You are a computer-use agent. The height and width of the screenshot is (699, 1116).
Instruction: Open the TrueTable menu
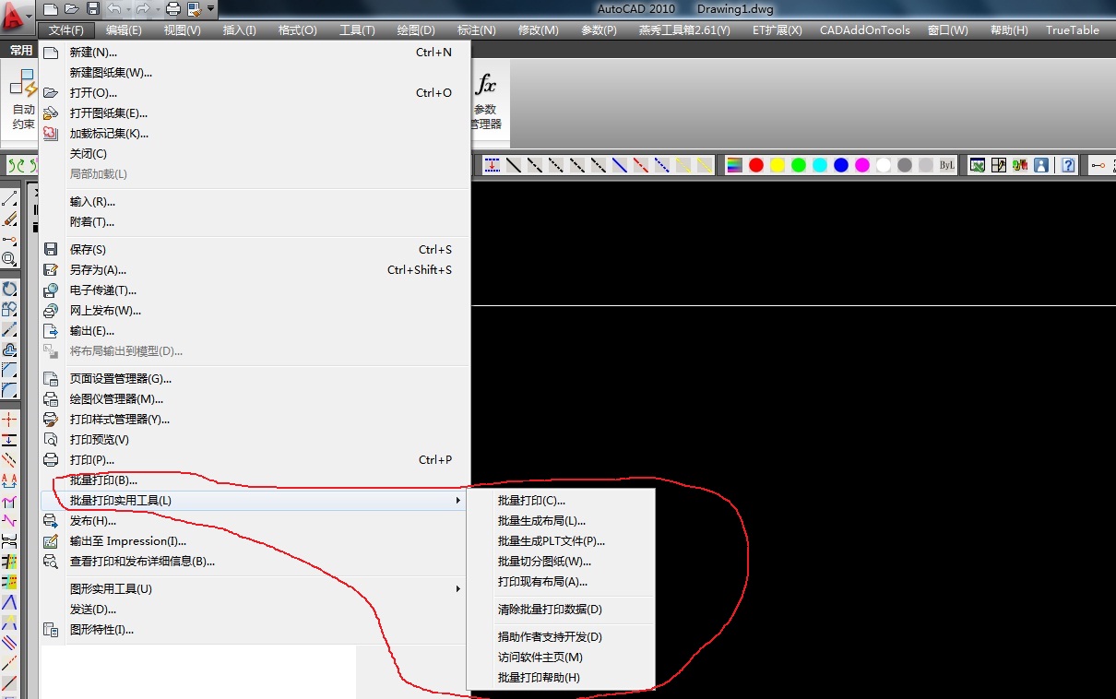pos(1073,30)
